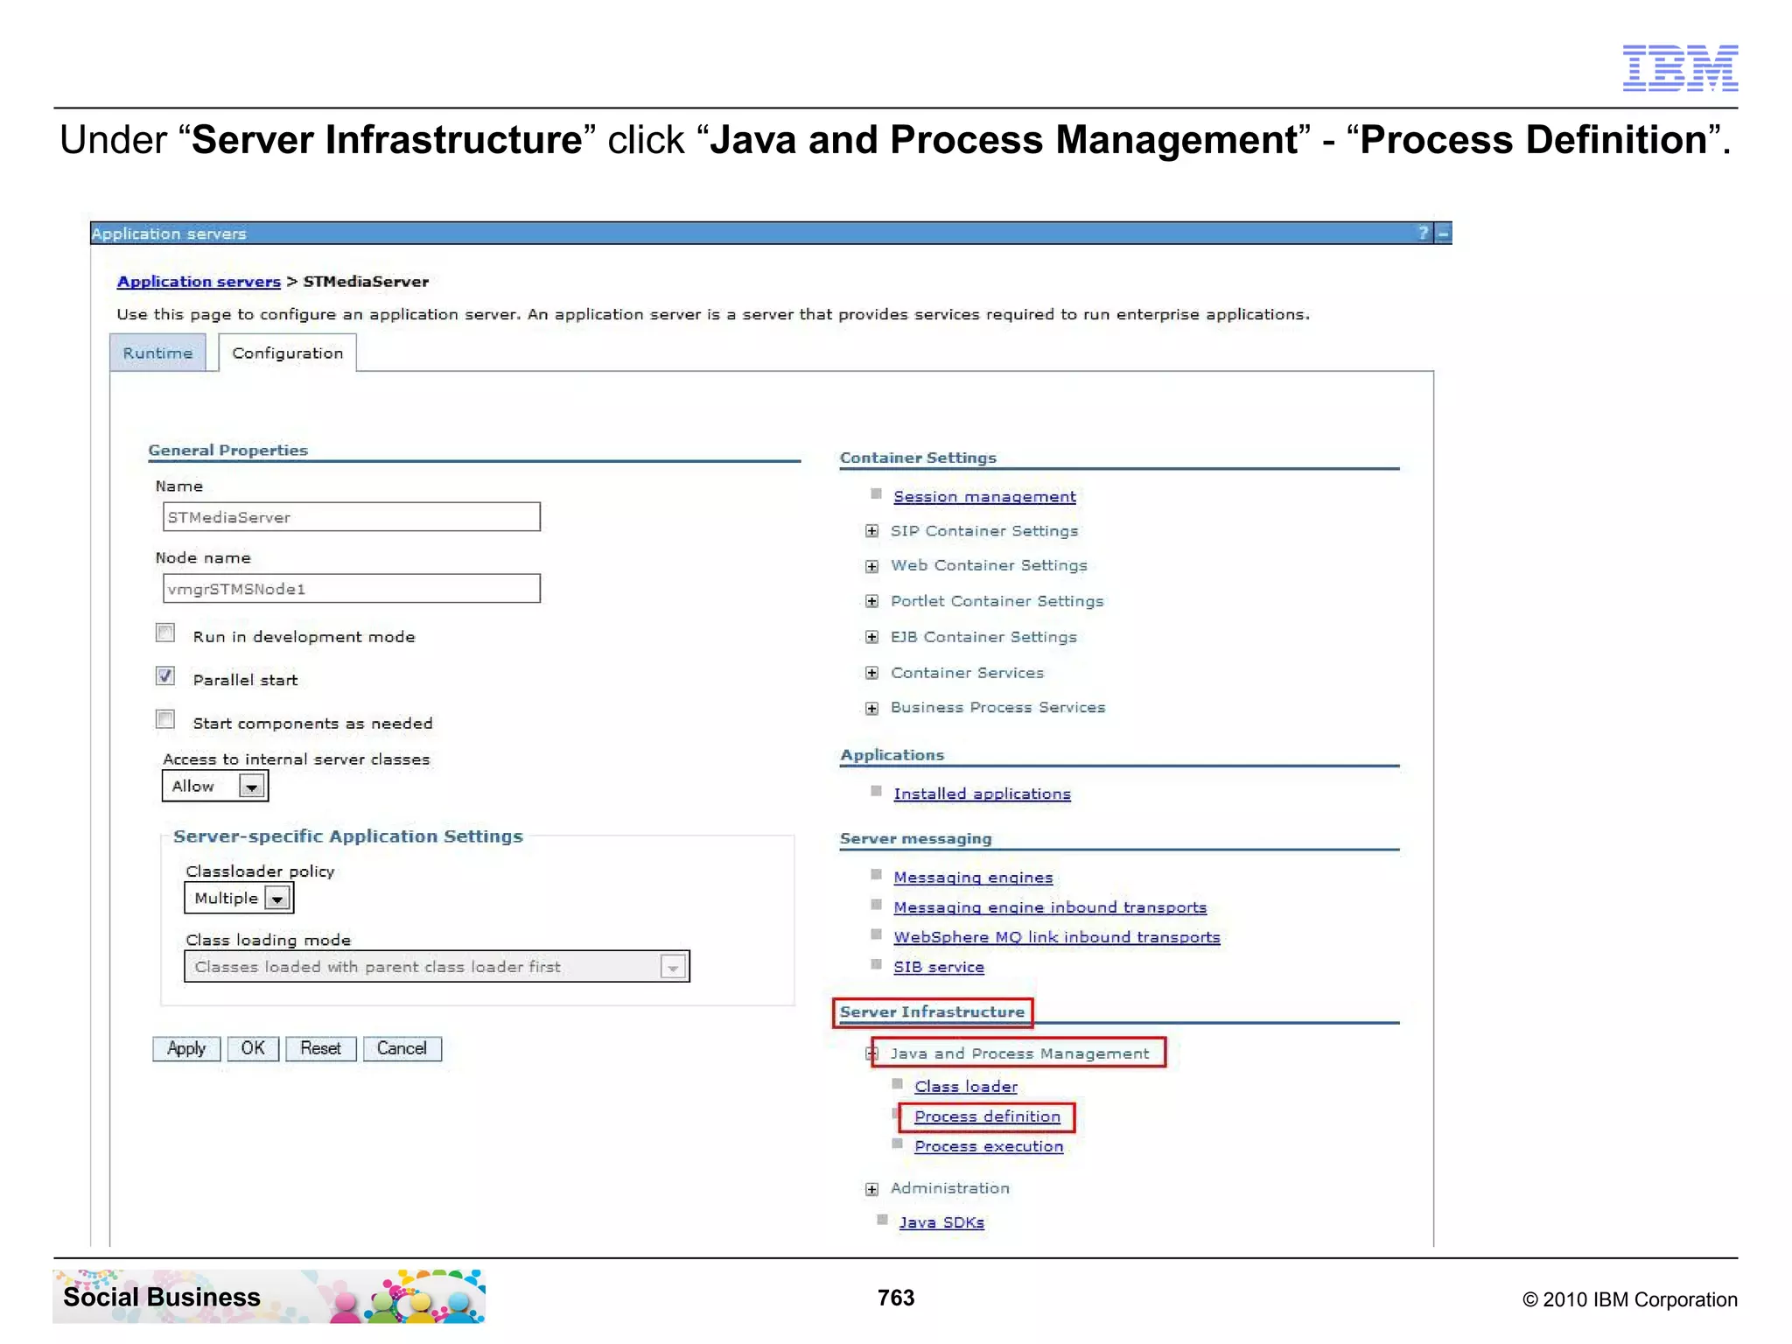This screenshot has width=1792, height=1344.
Task: Open the Messaging engines link
Action: [x=973, y=877]
